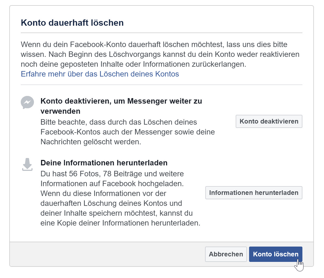Click 'Informationen herunterladen' to save your data

pyautogui.click(x=254, y=193)
